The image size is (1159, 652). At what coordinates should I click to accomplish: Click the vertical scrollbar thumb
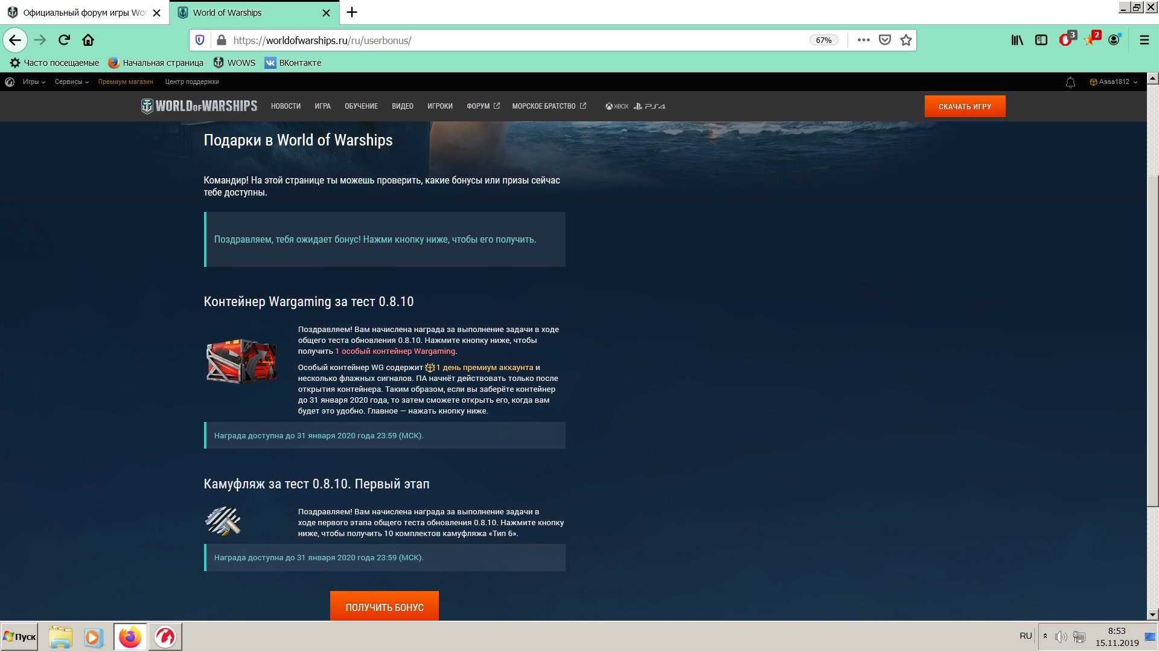pyautogui.click(x=1152, y=341)
